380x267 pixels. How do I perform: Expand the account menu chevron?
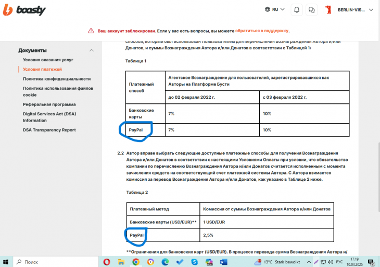pyautogui.click(x=371, y=9)
